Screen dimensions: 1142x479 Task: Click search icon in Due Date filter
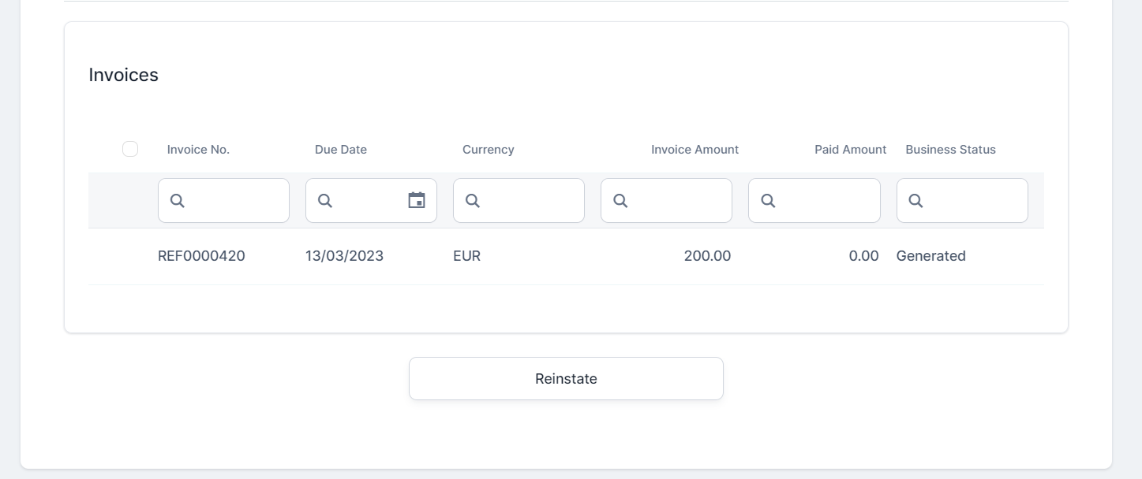click(x=325, y=201)
